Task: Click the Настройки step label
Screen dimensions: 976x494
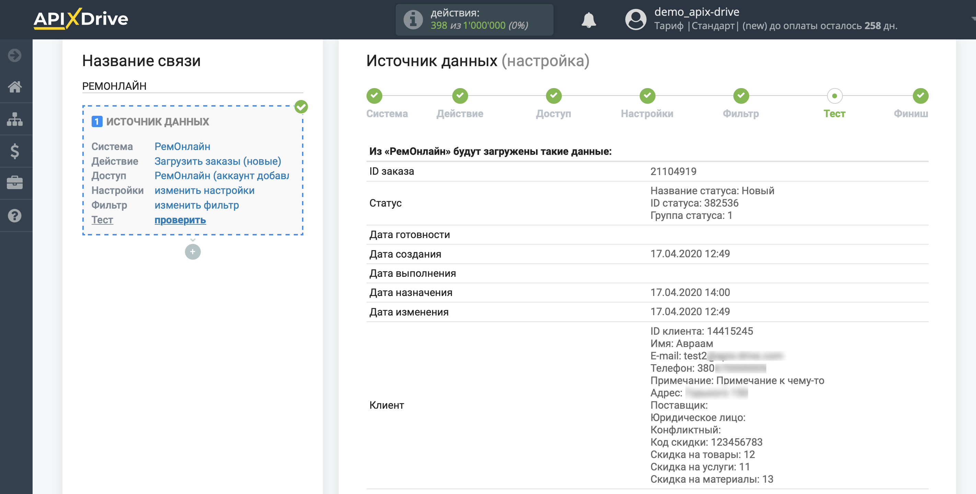Action: pyautogui.click(x=647, y=113)
